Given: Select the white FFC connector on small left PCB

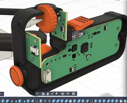Looking at the screenshot, I should point(34,50).
